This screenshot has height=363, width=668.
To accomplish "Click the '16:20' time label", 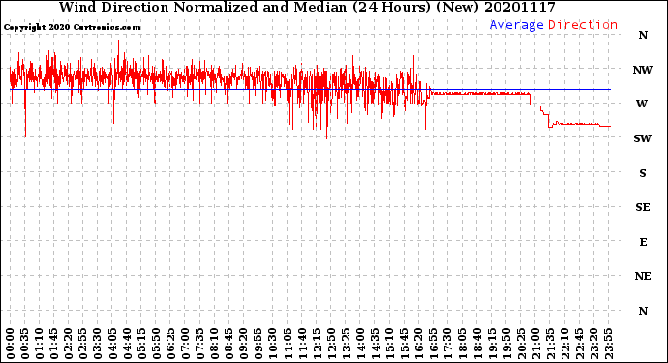I will (x=419, y=344).
